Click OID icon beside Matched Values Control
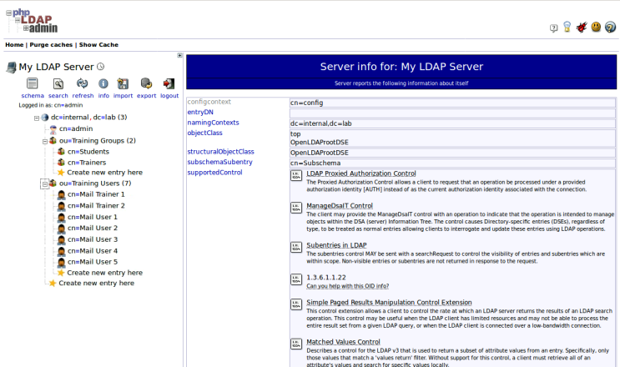Viewport: 620px width, 367px height. point(296,344)
